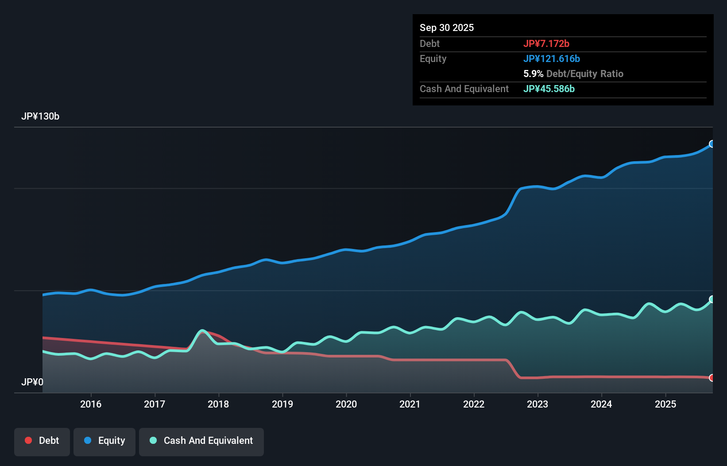This screenshot has height=466, width=727.
Task: Click the JP¥0 axis label
Action: click(31, 381)
